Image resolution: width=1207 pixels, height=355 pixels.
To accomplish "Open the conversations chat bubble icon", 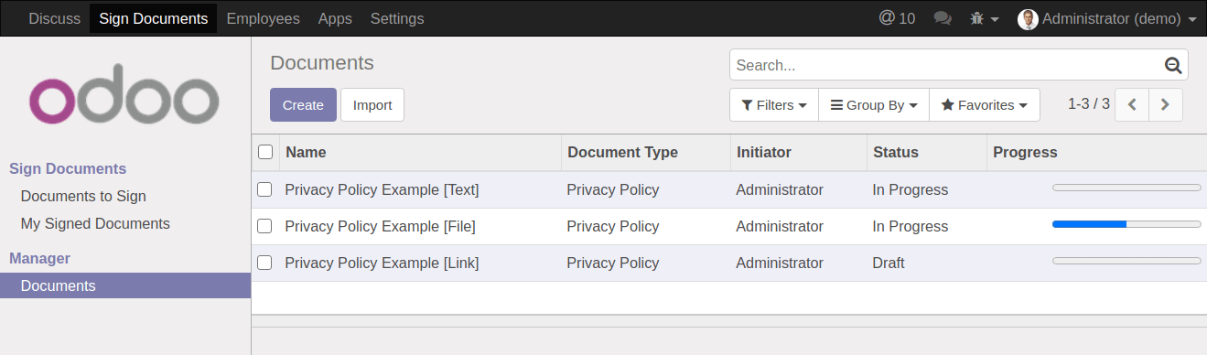I will point(943,18).
